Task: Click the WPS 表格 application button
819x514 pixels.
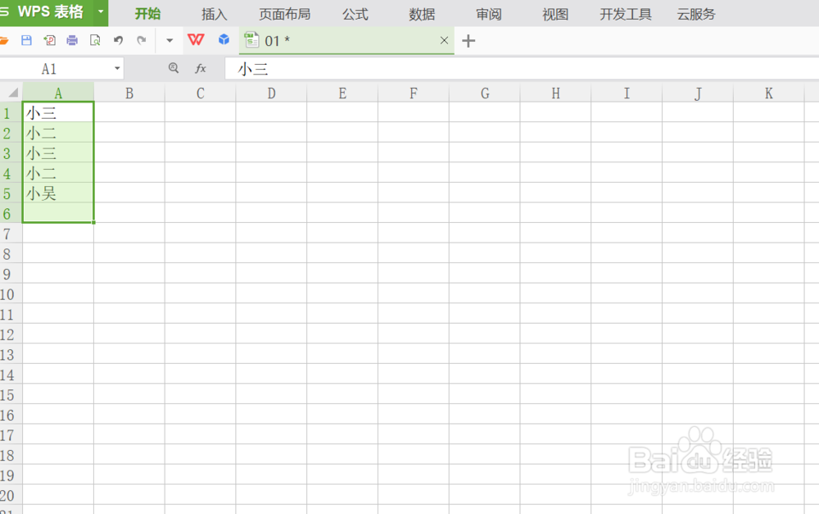Action: (47, 11)
